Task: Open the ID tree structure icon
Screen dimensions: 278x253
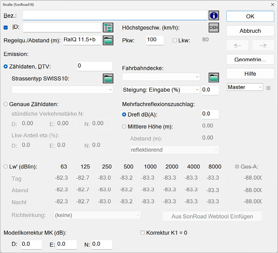Action: coord(108,28)
